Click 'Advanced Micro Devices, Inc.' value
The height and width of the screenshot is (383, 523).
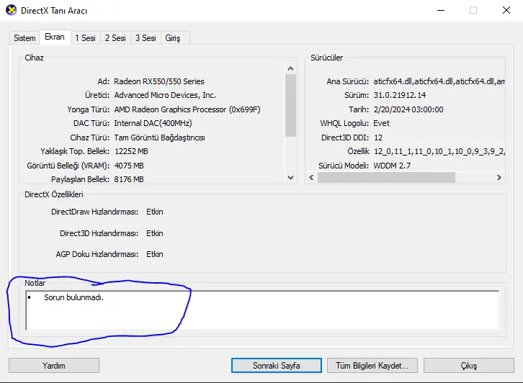pos(165,95)
